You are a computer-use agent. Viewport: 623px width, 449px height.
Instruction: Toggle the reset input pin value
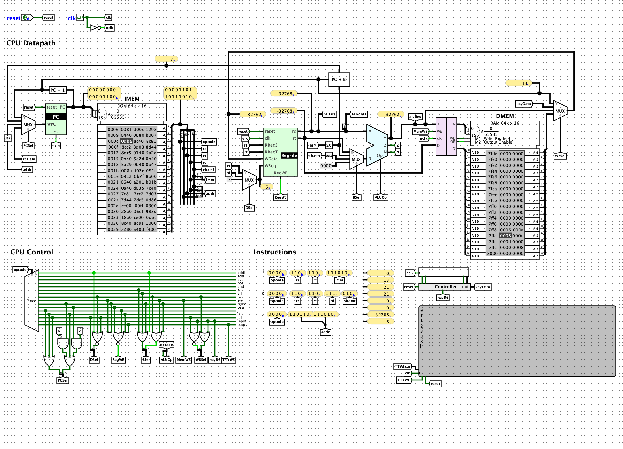pyautogui.click(x=26, y=18)
